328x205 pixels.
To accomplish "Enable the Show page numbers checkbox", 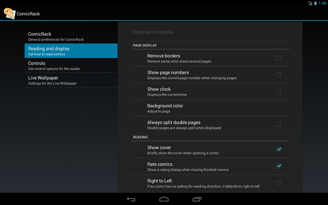I will pos(279,75).
